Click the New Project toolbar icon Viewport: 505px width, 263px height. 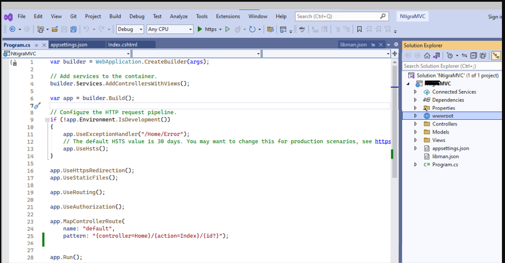(40, 29)
